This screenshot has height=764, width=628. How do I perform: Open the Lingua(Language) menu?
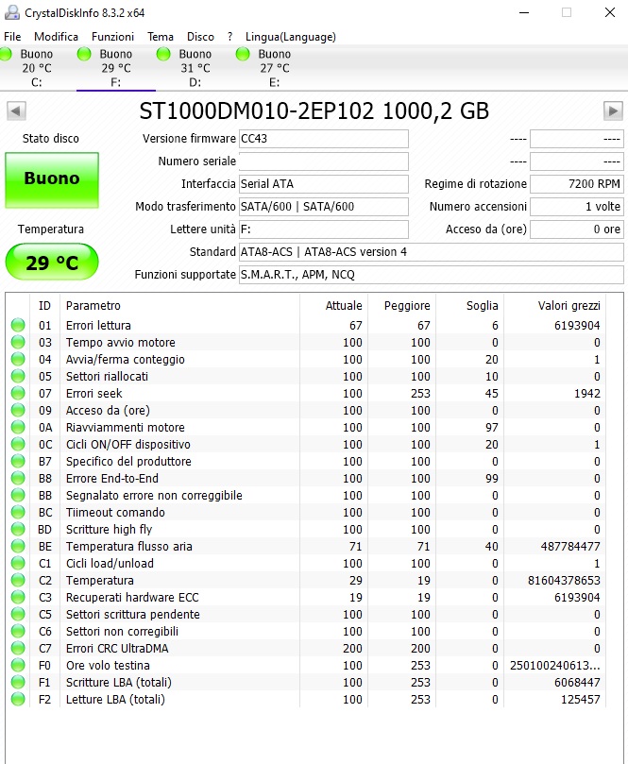(290, 37)
